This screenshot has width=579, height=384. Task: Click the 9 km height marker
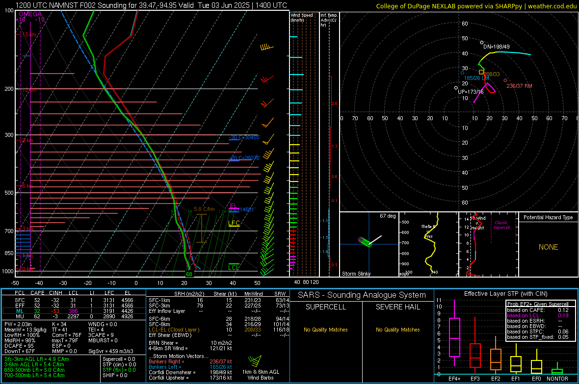pyautogui.click(x=27, y=140)
